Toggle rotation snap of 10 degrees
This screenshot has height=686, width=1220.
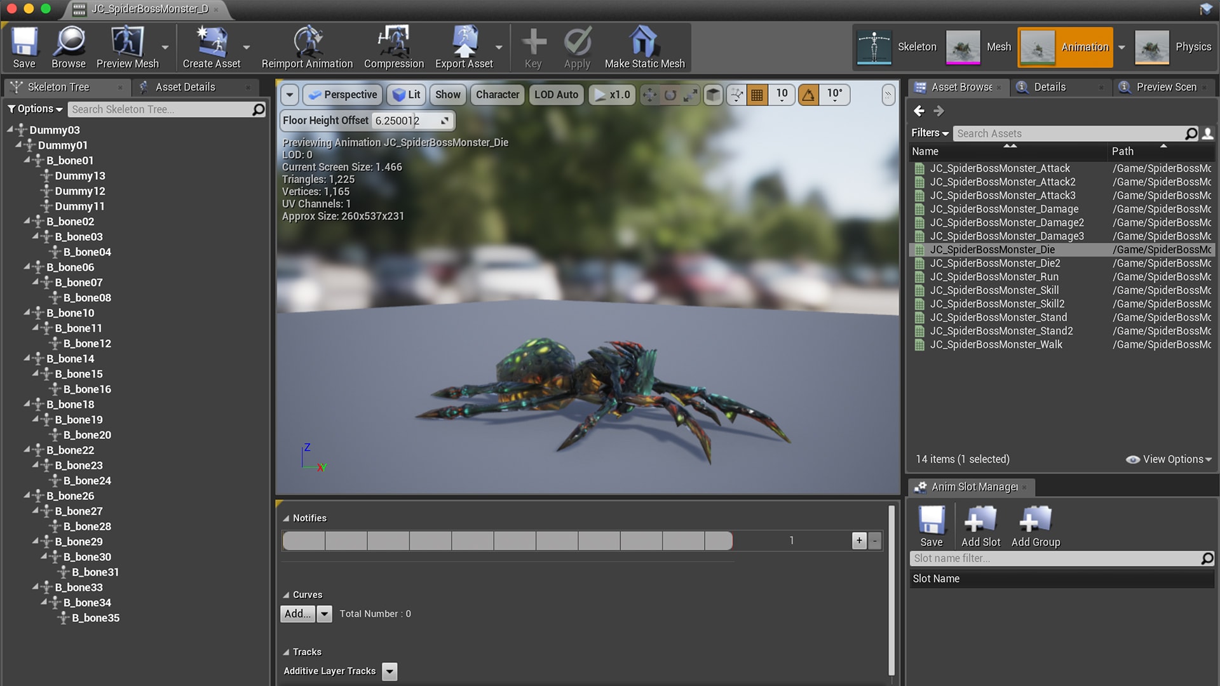pyautogui.click(x=808, y=95)
